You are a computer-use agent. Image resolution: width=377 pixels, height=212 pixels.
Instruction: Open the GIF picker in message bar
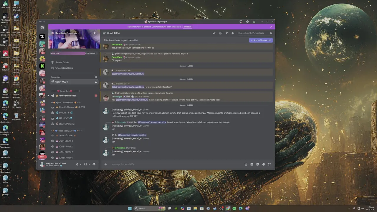(252, 164)
